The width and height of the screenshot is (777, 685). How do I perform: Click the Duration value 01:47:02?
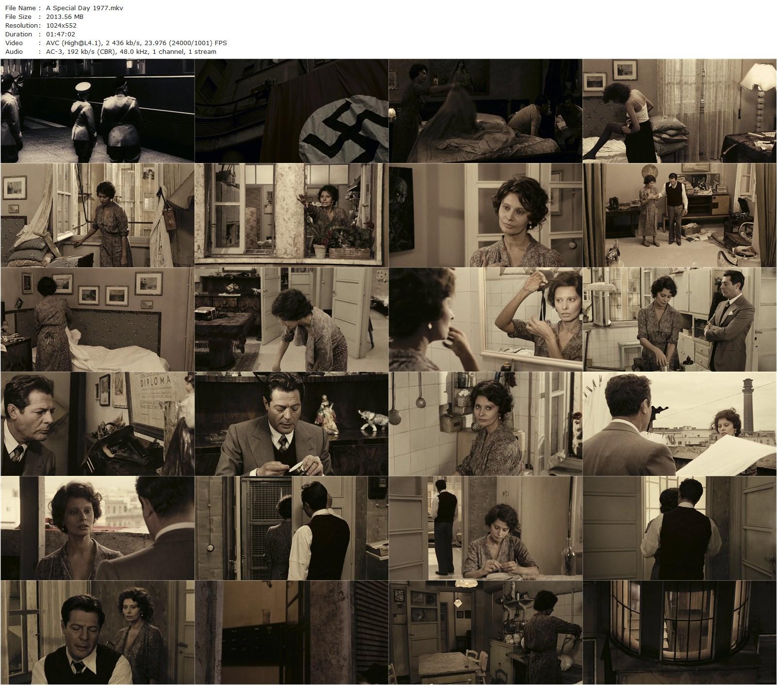61,34
